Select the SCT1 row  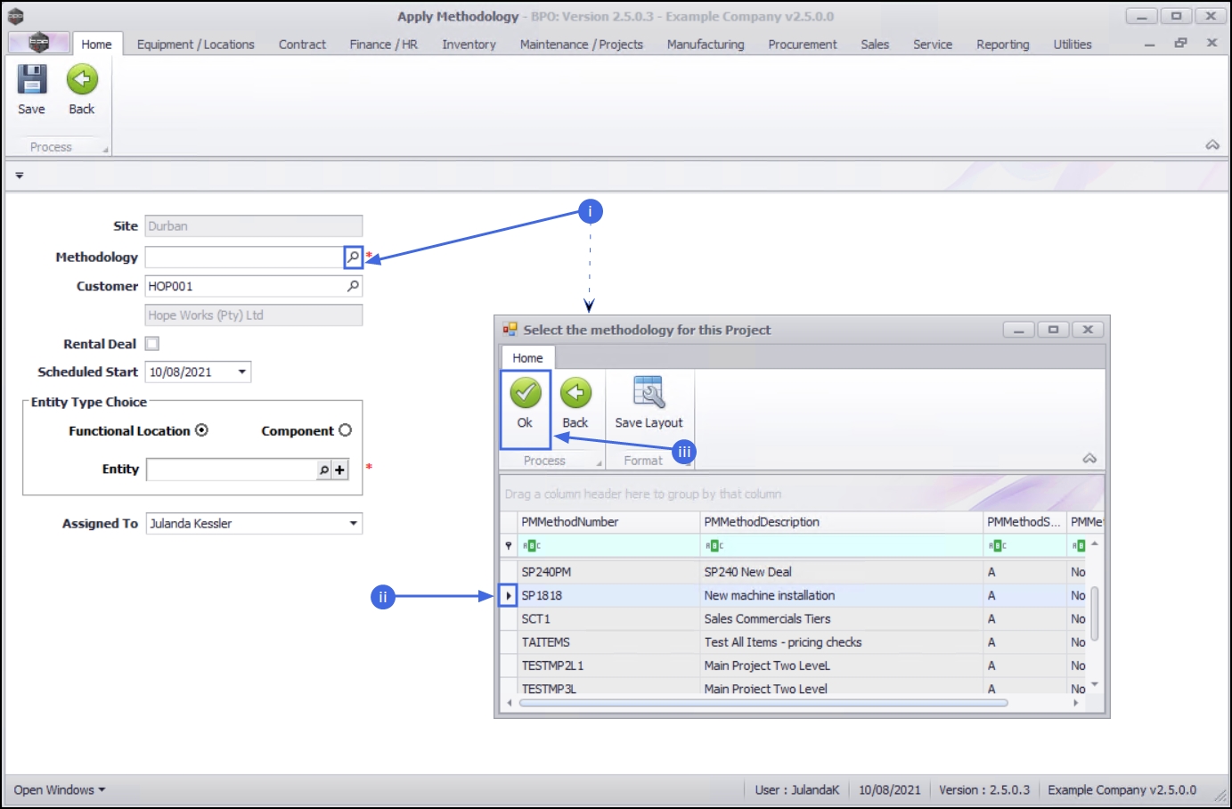pyautogui.click(x=793, y=618)
